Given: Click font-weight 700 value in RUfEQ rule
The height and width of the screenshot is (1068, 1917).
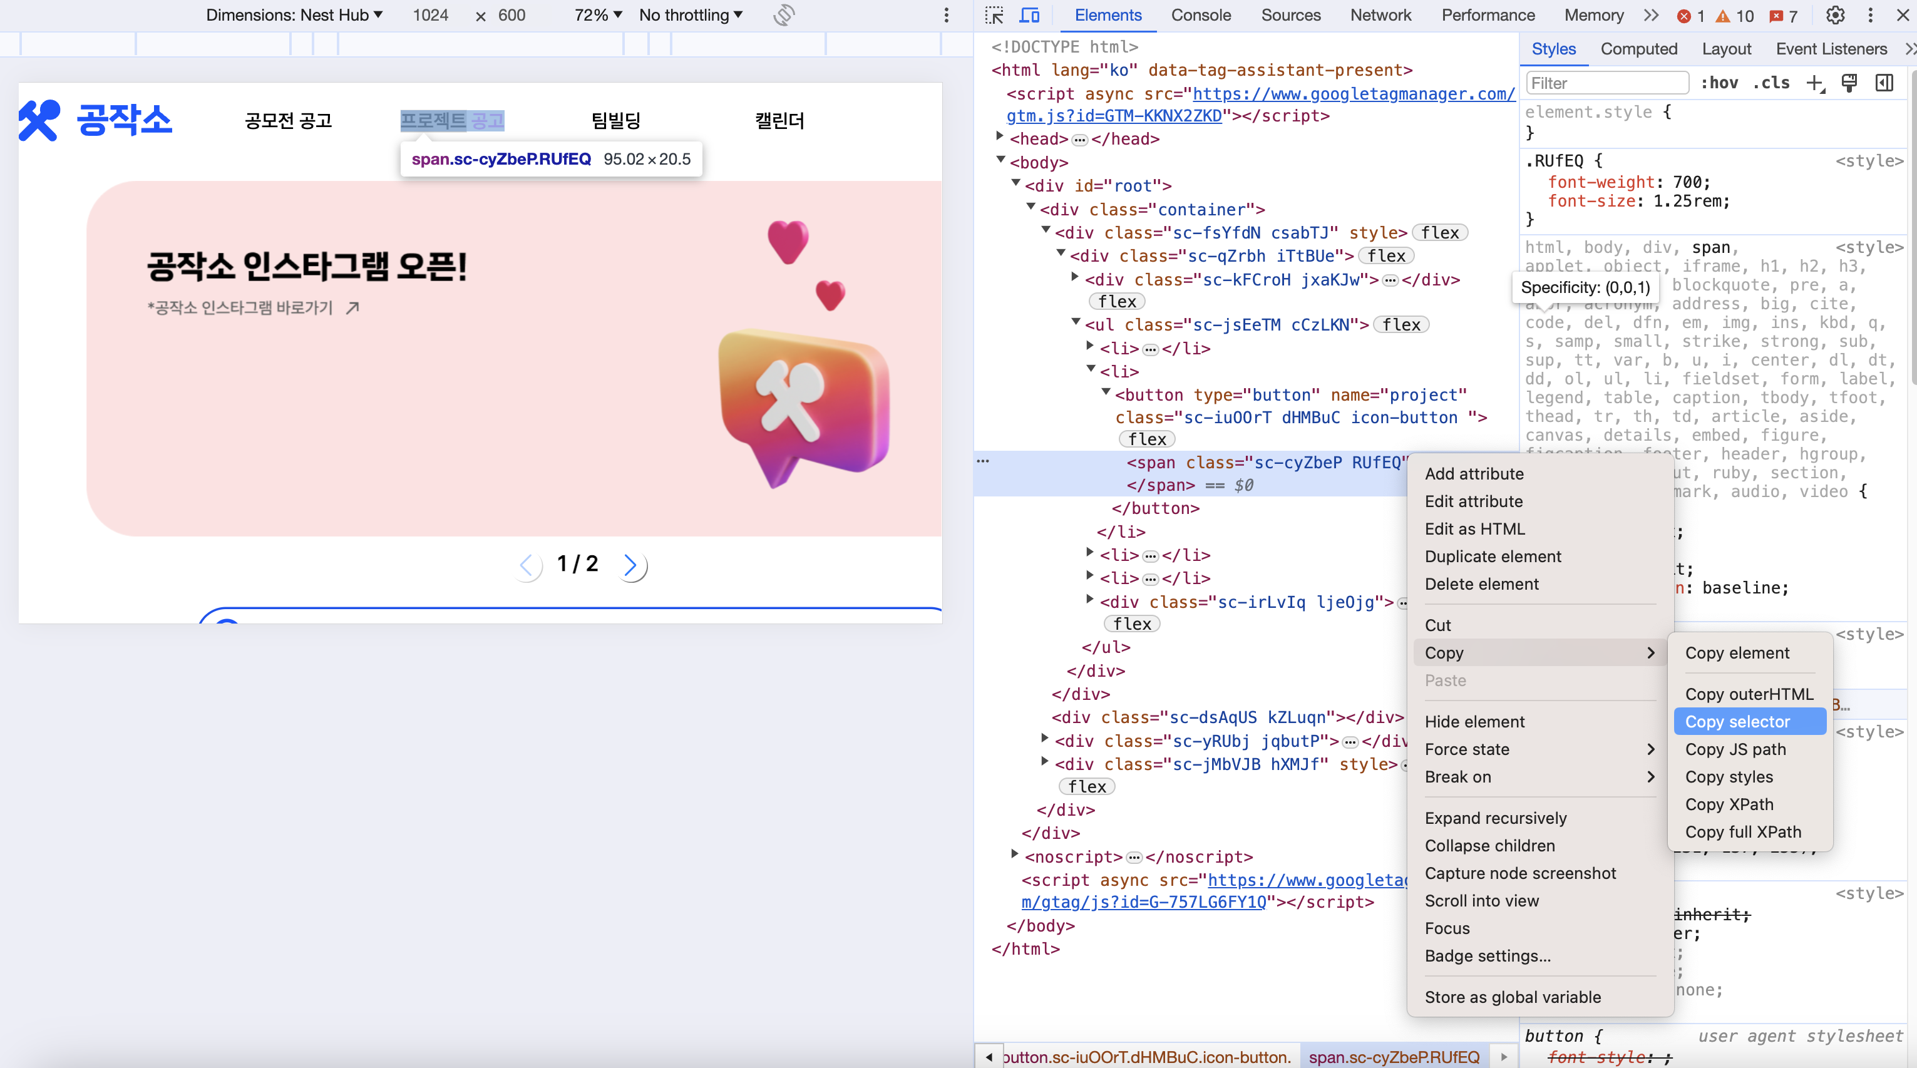Looking at the screenshot, I should point(1688,182).
